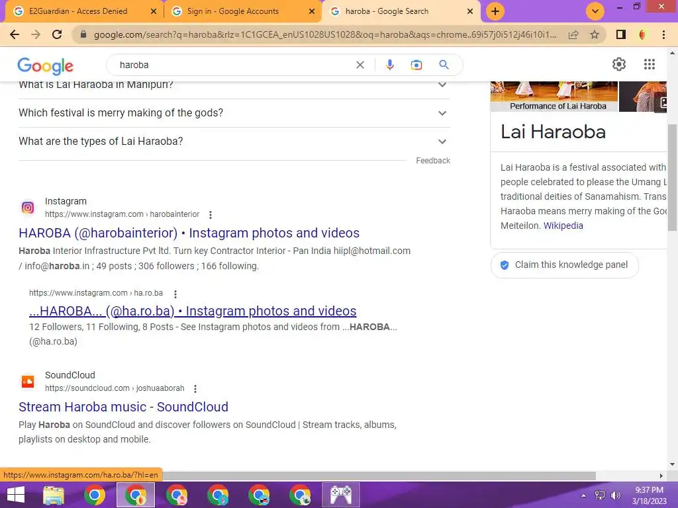The width and height of the screenshot is (678, 508).
Task: Expand "What is Lai Haraoba in Manipuri?"
Action: click(x=234, y=85)
